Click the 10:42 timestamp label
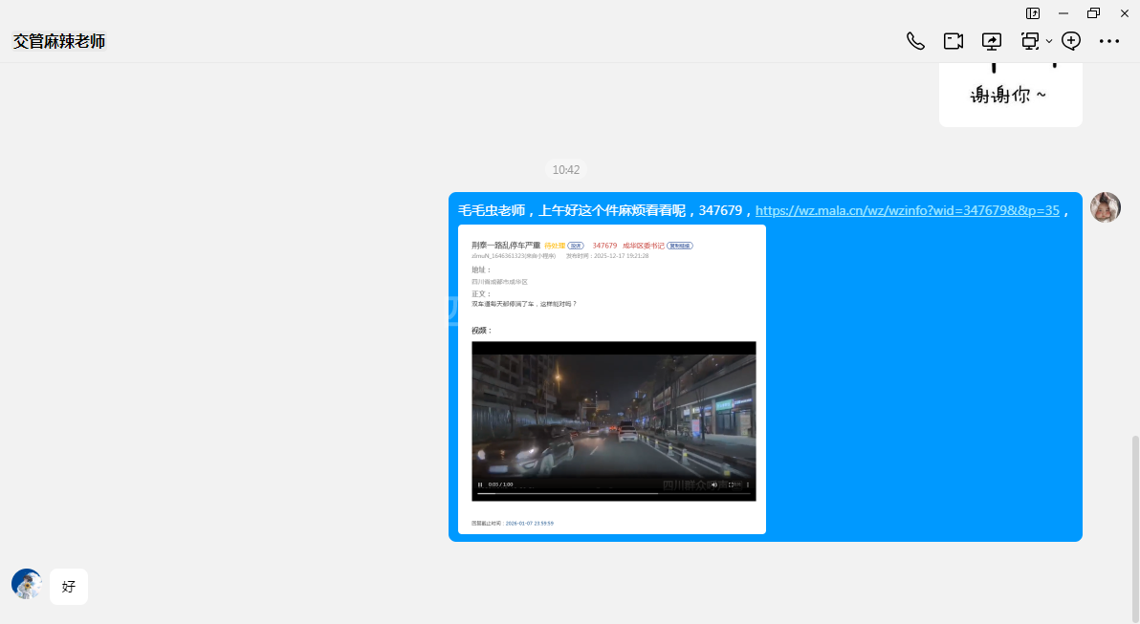The width and height of the screenshot is (1140, 624). [x=566, y=169]
